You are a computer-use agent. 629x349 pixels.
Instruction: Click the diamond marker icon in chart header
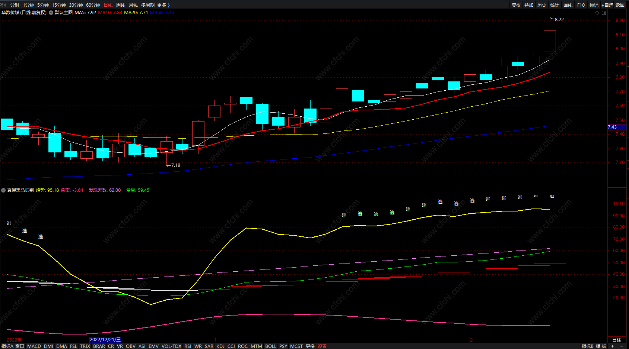(x=597, y=13)
